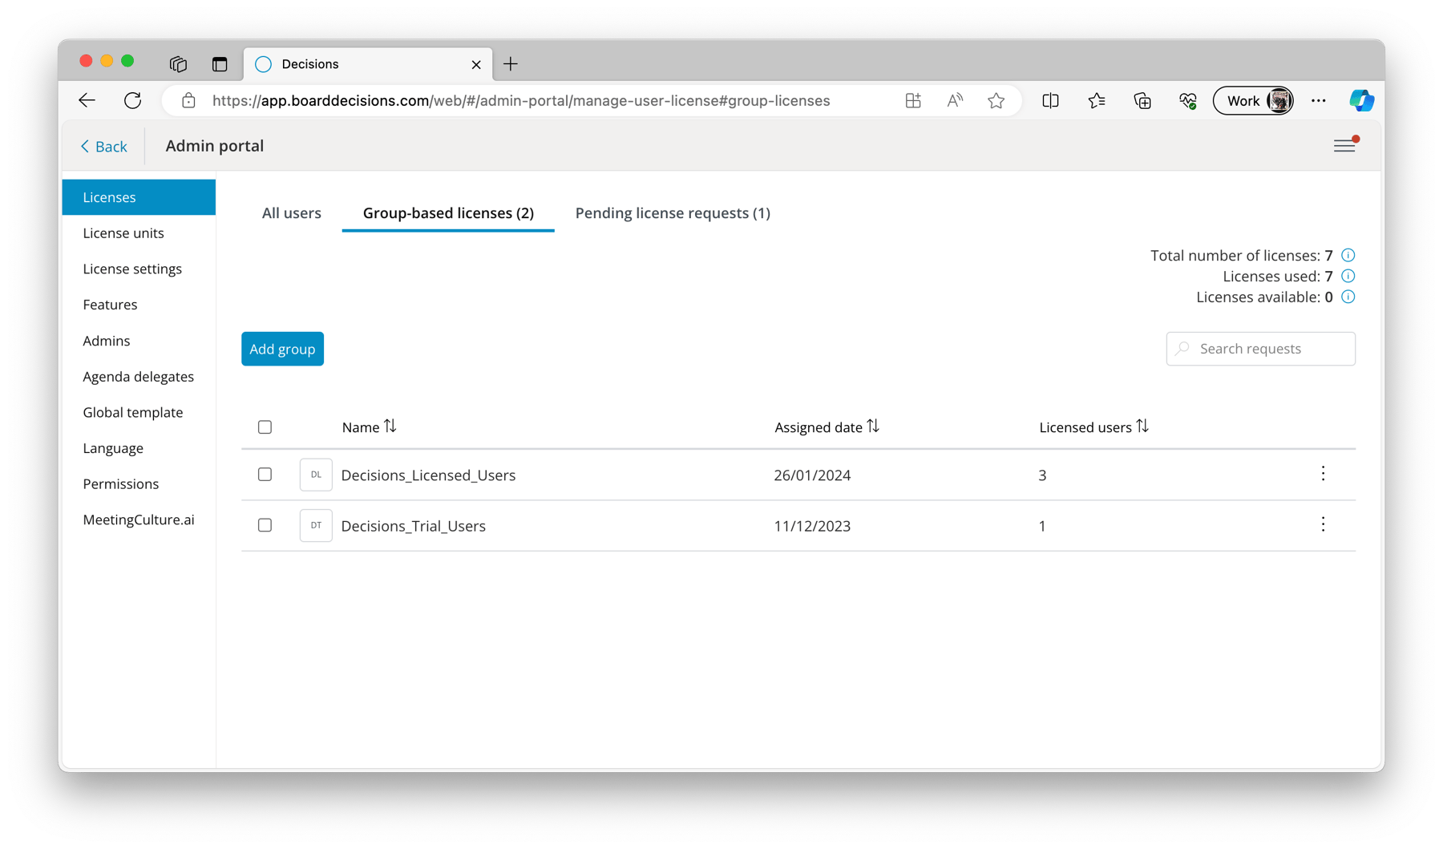Sort the table by Name
Screen dimensions: 1443x849
(390, 427)
